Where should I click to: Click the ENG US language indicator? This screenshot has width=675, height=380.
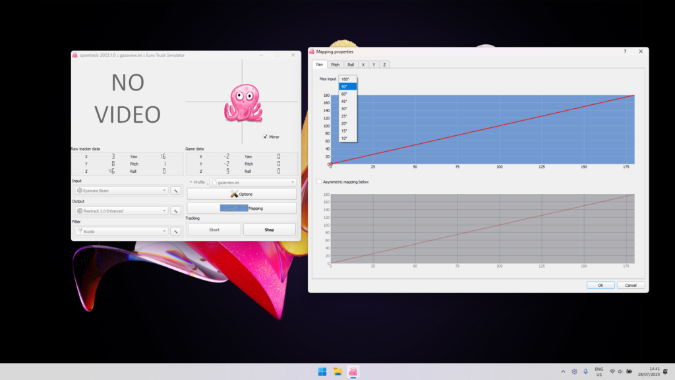click(x=599, y=372)
